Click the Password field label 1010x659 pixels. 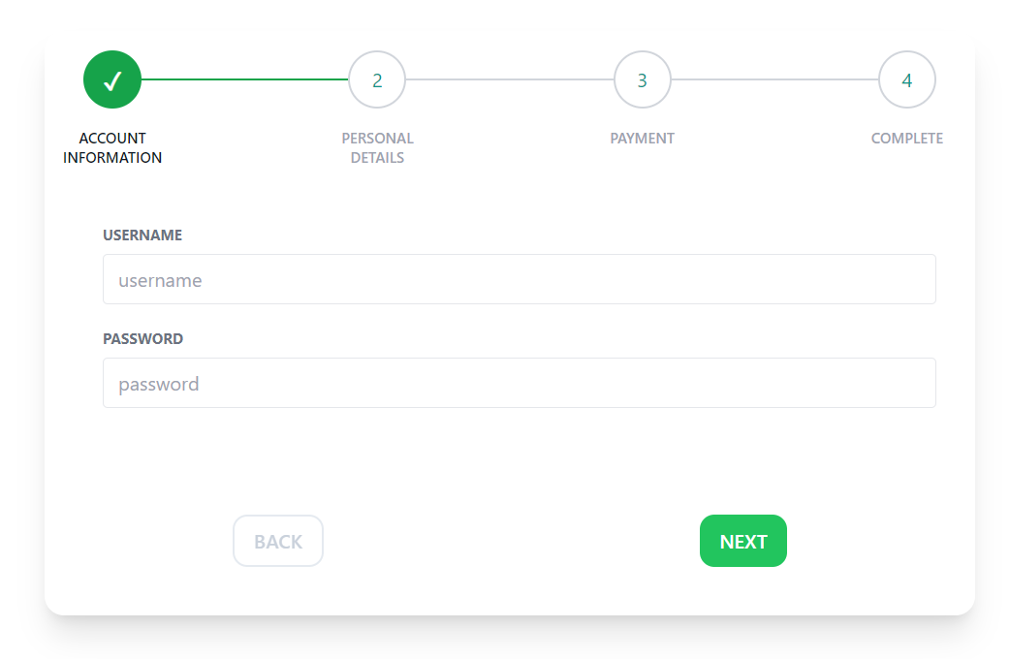point(142,339)
